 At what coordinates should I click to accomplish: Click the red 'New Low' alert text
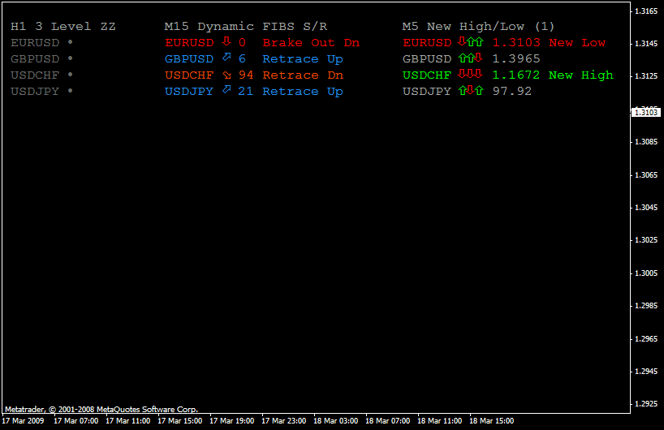(577, 43)
